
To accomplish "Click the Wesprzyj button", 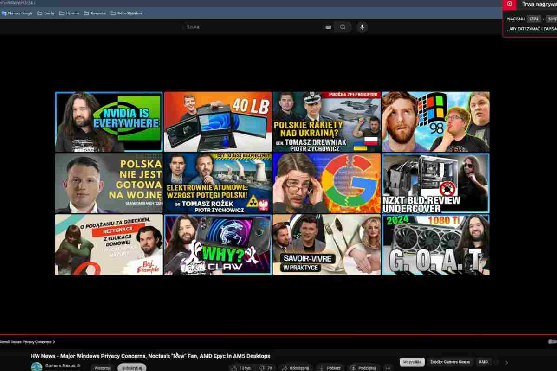I will pyautogui.click(x=102, y=368).
